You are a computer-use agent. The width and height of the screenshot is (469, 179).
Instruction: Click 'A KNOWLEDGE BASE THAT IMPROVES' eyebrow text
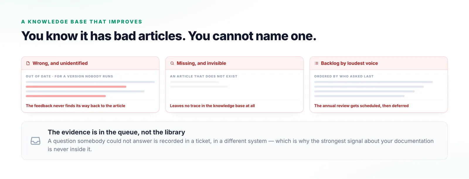[x=82, y=22]
